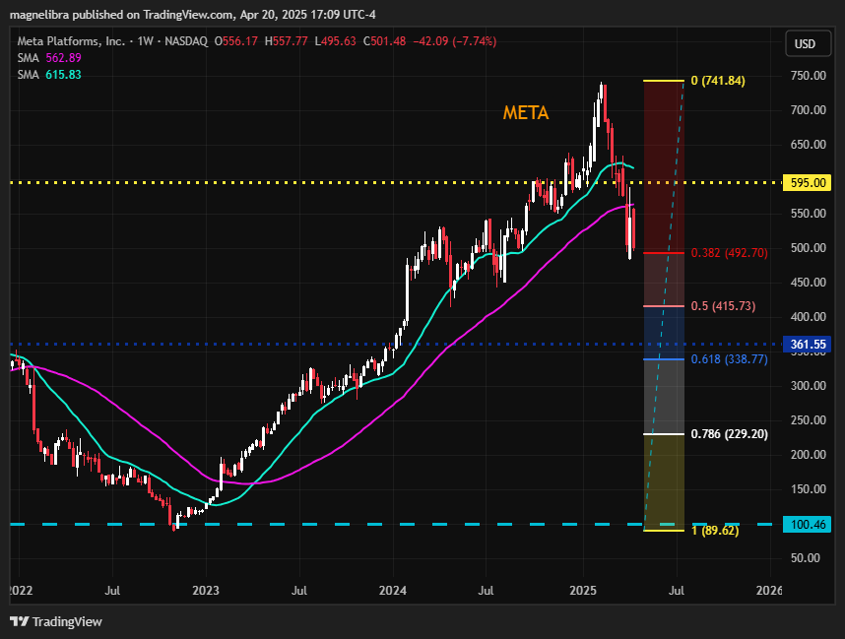Click the SMA 562.89 indicator legend
Image resolution: width=845 pixels, height=639 pixels.
tap(49, 58)
